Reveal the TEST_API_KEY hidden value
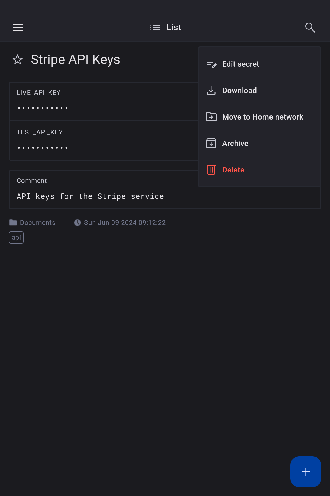Viewport: 330px width, 496px height. tap(43, 148)
